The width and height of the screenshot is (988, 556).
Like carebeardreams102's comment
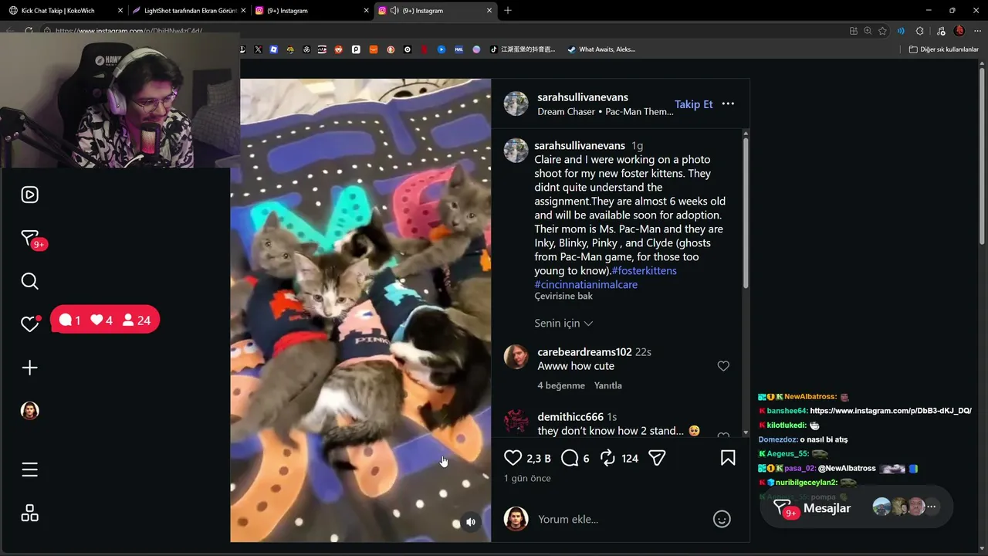(723, 366)
